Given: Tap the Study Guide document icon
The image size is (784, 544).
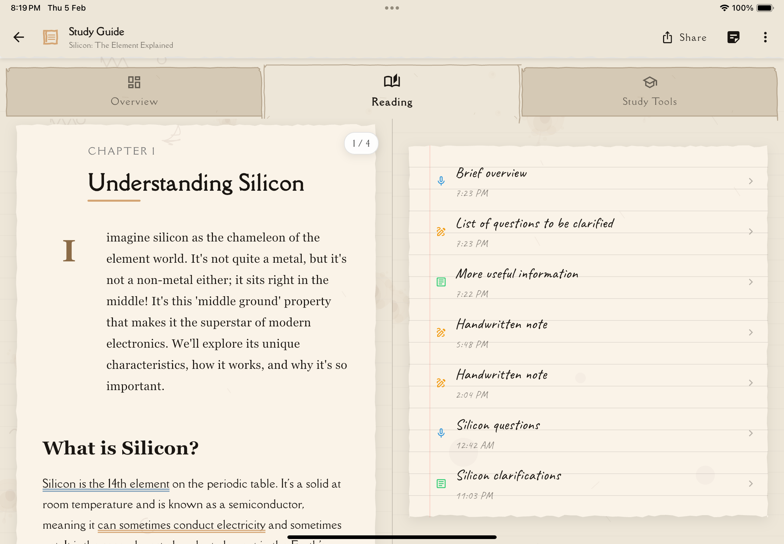Looking at the screenshot, I should pos(50,37).
